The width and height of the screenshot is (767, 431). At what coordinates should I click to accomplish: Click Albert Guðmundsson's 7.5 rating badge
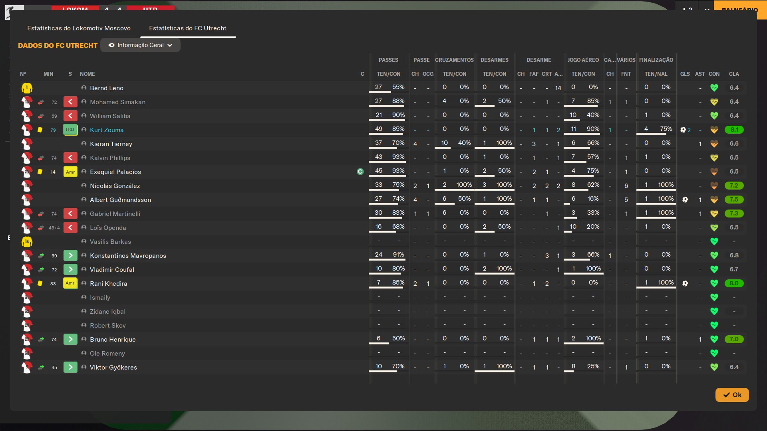click(x=734, y=200)
